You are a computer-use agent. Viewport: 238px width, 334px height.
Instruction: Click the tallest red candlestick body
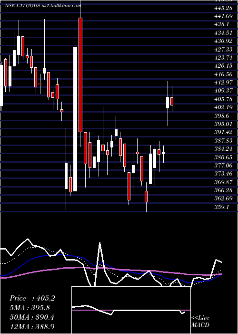click(x=80, y=75)
